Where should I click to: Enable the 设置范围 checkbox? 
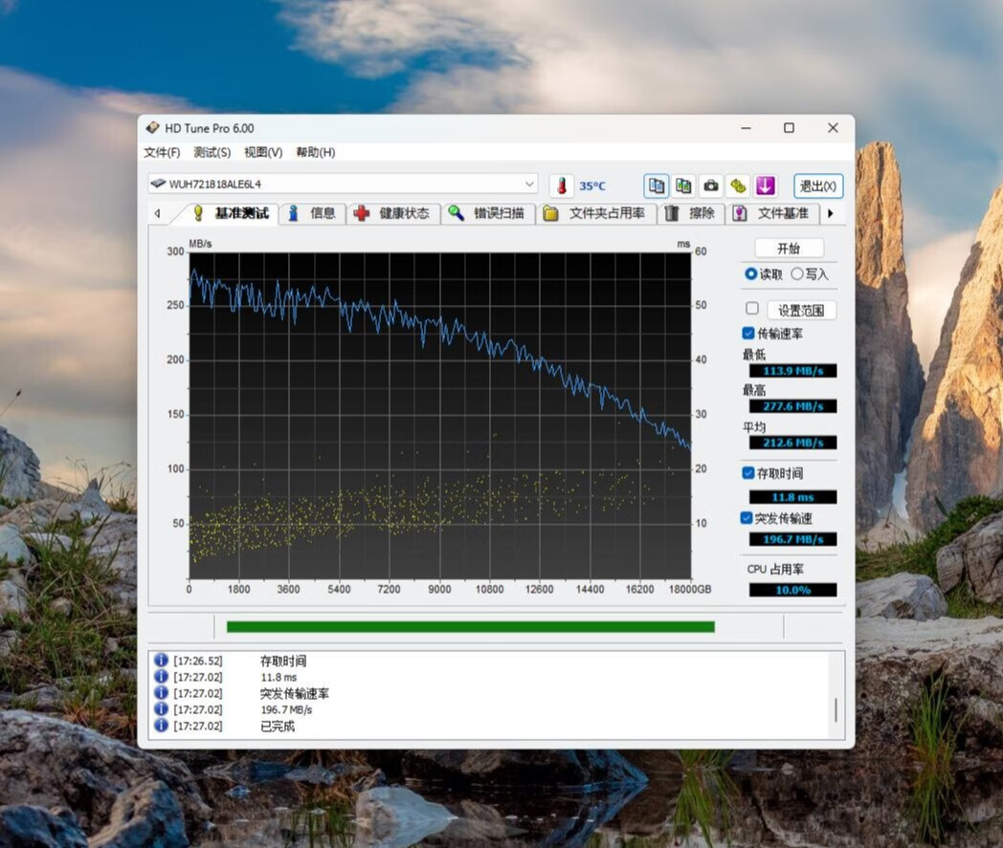(x=752, y=310)
